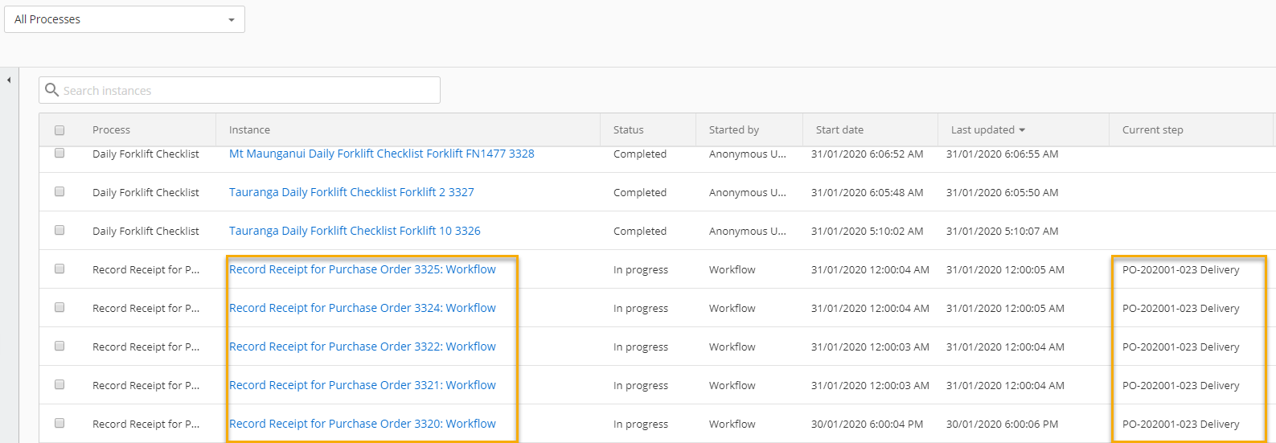Screen dimensions: 1276x443
Task: Check the Tauranga Forklift 2 3327 row checkbox
Action: (59, 192)
